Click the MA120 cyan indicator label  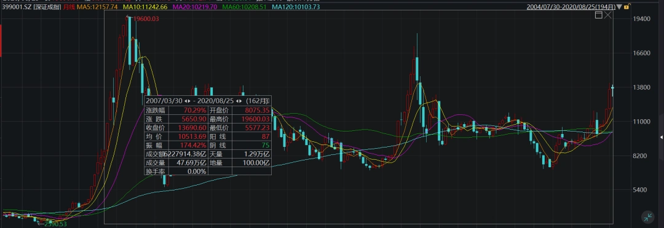(x=296, y=7)
